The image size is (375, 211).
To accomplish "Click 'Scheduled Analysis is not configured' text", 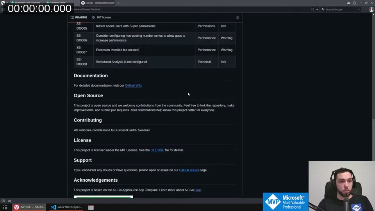I will (x=121, y=62).
